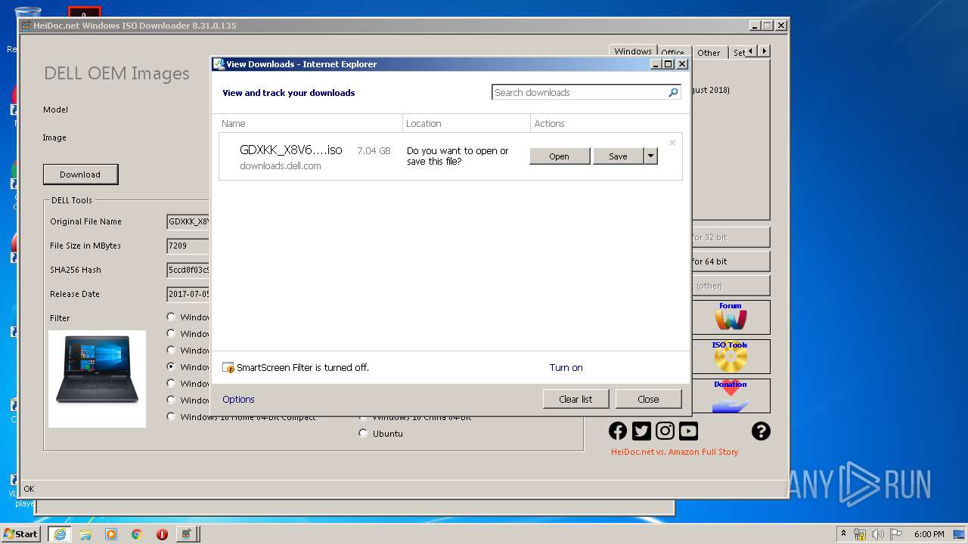Image resolution: width=968 pixels, height=544 pixels.
Task: Click Clear list in View Downloads
Action: (x=576, y=399)
